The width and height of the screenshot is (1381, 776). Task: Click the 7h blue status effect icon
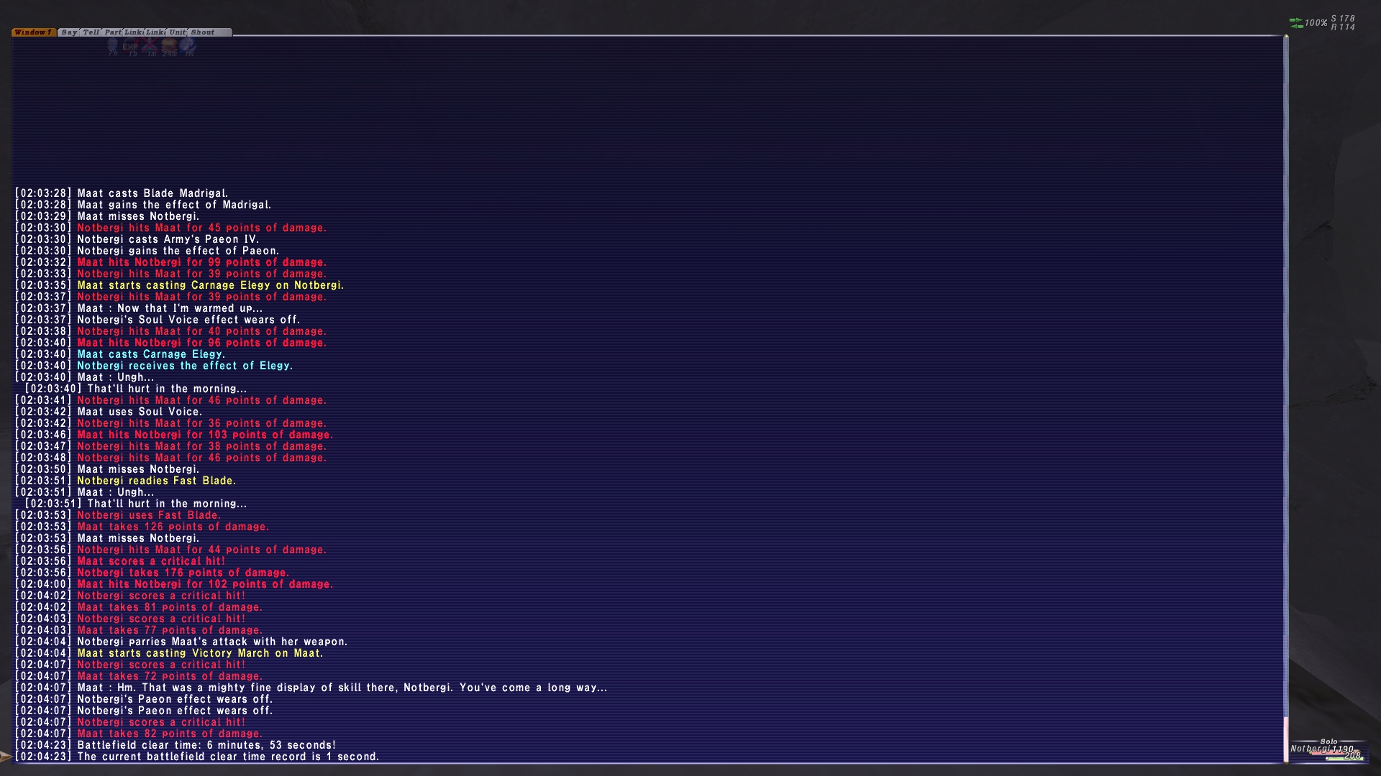click(112, 46)
